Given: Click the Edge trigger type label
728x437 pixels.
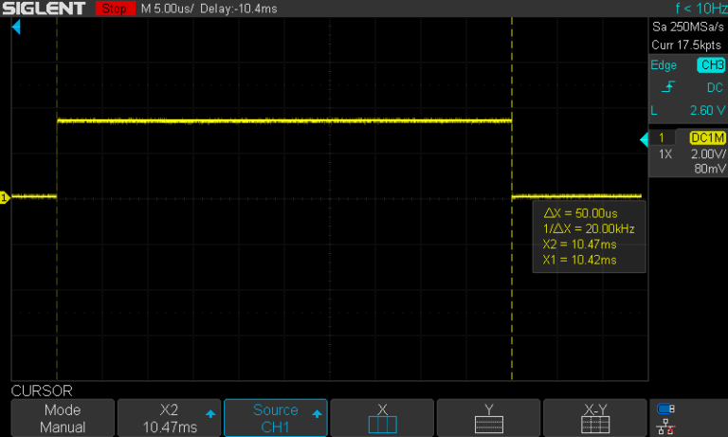Looking at the screenshot, I should click(x=663, y=65).
